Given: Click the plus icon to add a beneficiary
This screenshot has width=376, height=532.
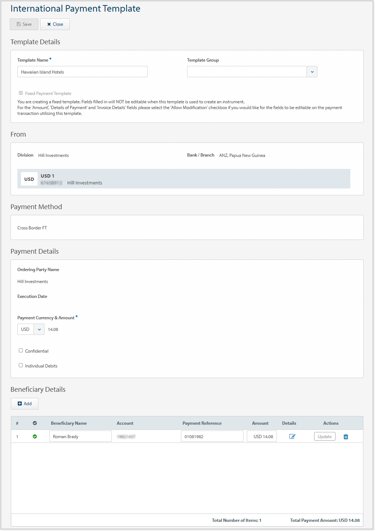Looking at the screenshot, I should 20,403.
